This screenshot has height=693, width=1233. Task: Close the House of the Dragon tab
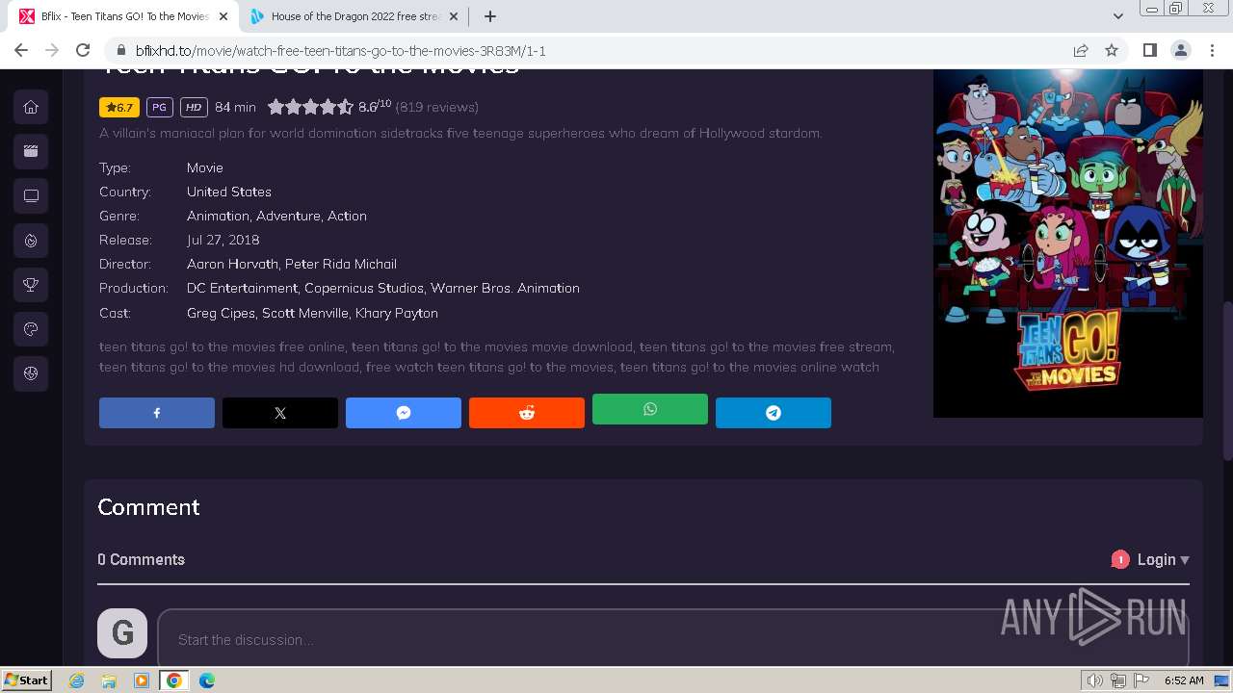(x=454, y=16)
